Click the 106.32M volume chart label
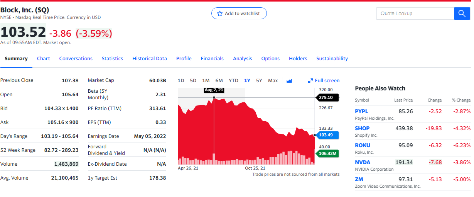474x197 pixels. click(327, 154)
